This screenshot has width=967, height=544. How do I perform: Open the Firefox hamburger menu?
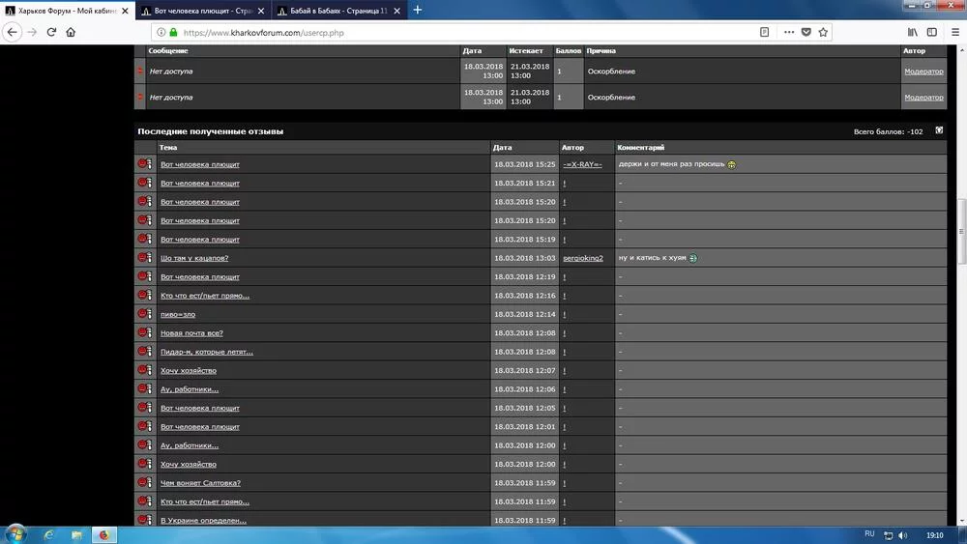955,32
